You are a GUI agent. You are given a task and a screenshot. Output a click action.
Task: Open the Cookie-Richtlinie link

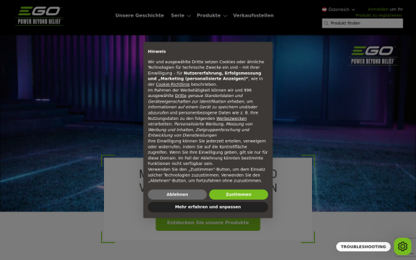coord(173,85)
